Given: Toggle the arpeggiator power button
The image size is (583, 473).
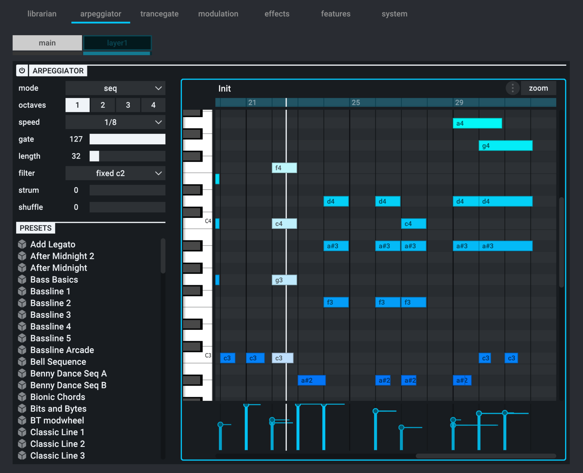Looking at the screenshot, I should [x=22, y=70].
